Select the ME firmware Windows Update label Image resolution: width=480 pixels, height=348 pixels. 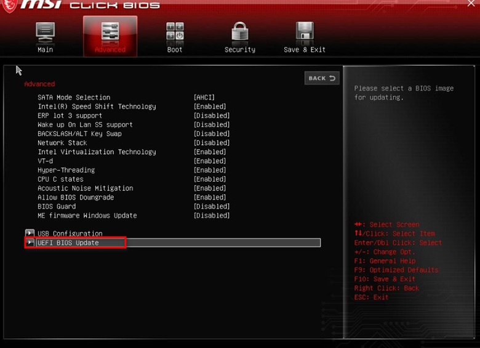87,216
